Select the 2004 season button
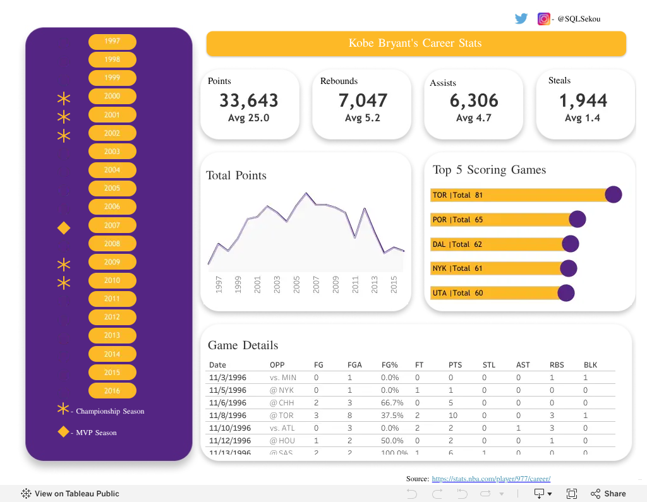 point(112,170)
